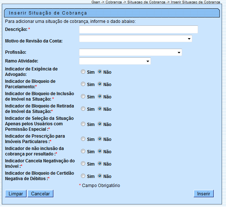The width and height of the screenshot is (226, 207).
Task: Select Sim for não inclusão da cobrança por resultado
Action: (83, 151)
